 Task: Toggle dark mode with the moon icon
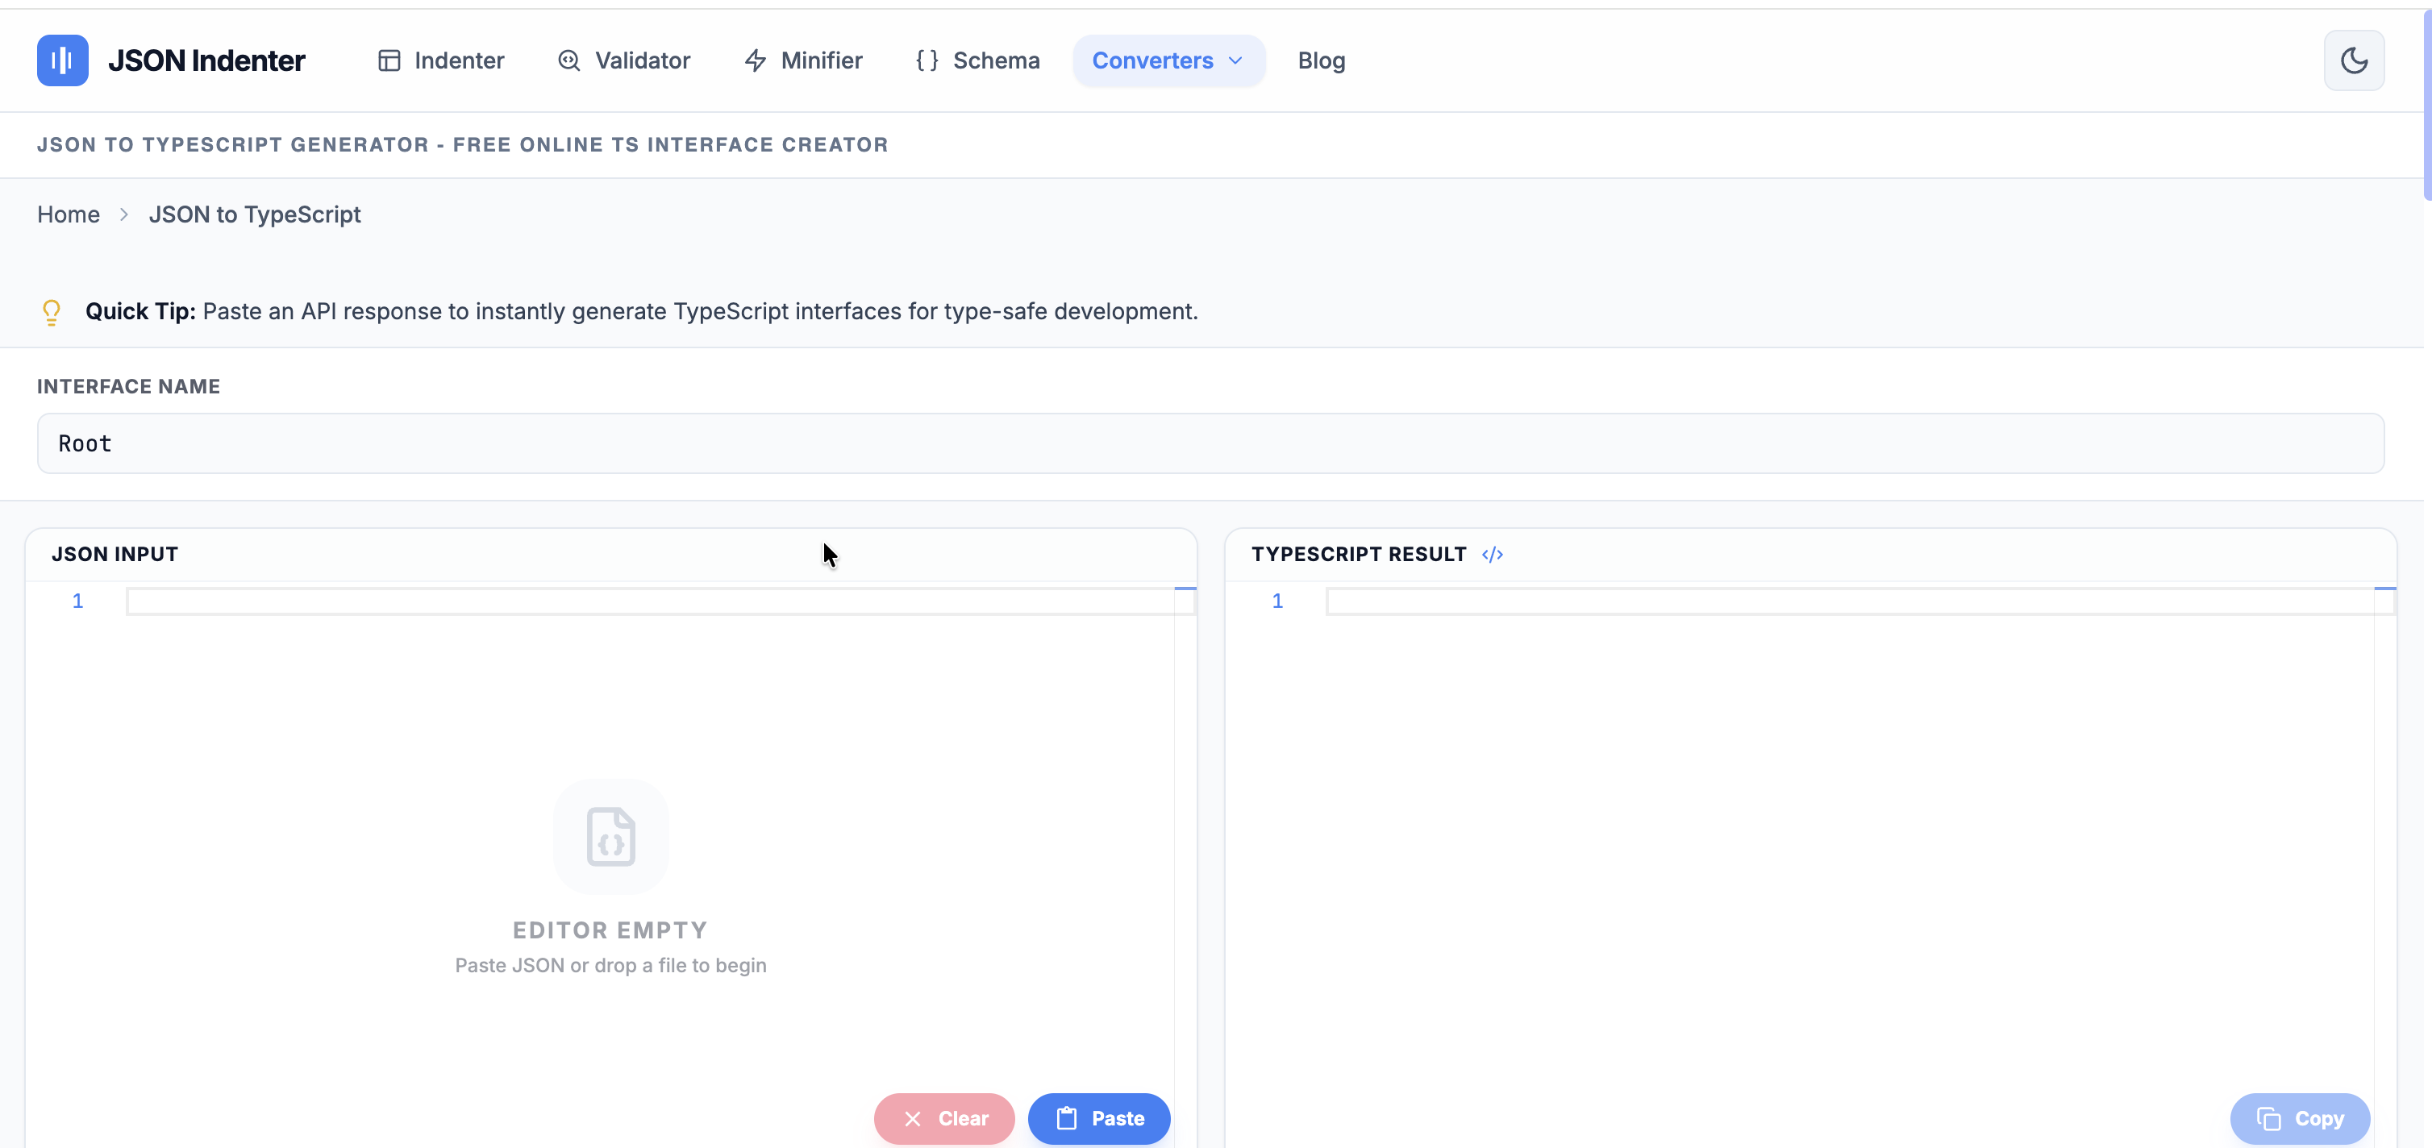point(2355,60)
